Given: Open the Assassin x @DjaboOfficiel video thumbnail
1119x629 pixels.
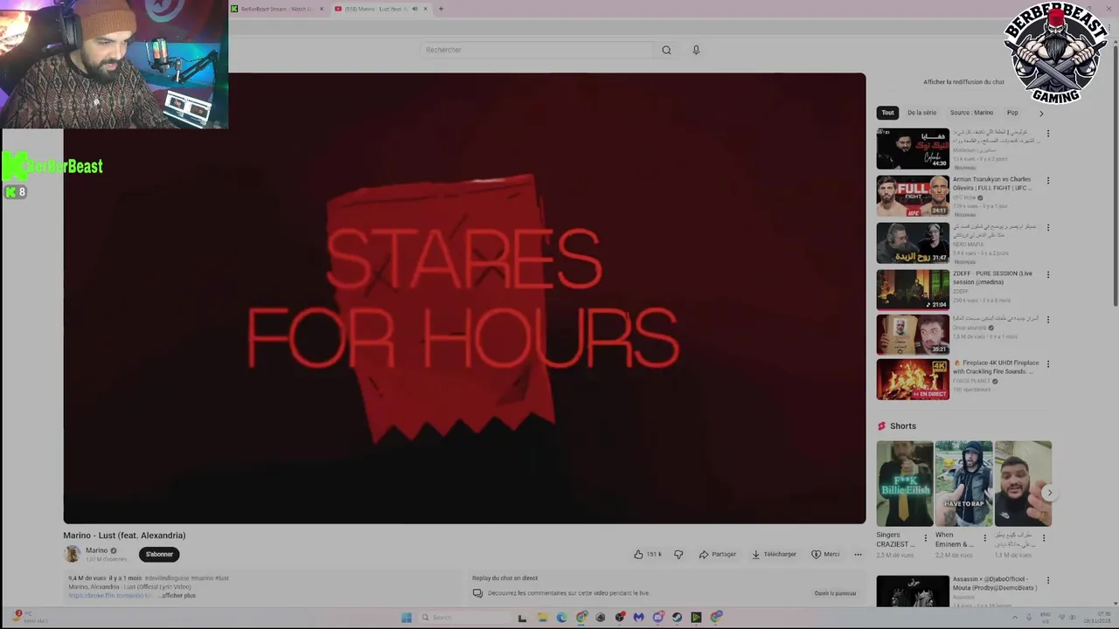Looking at the screenshot, I should click(913, 591).
